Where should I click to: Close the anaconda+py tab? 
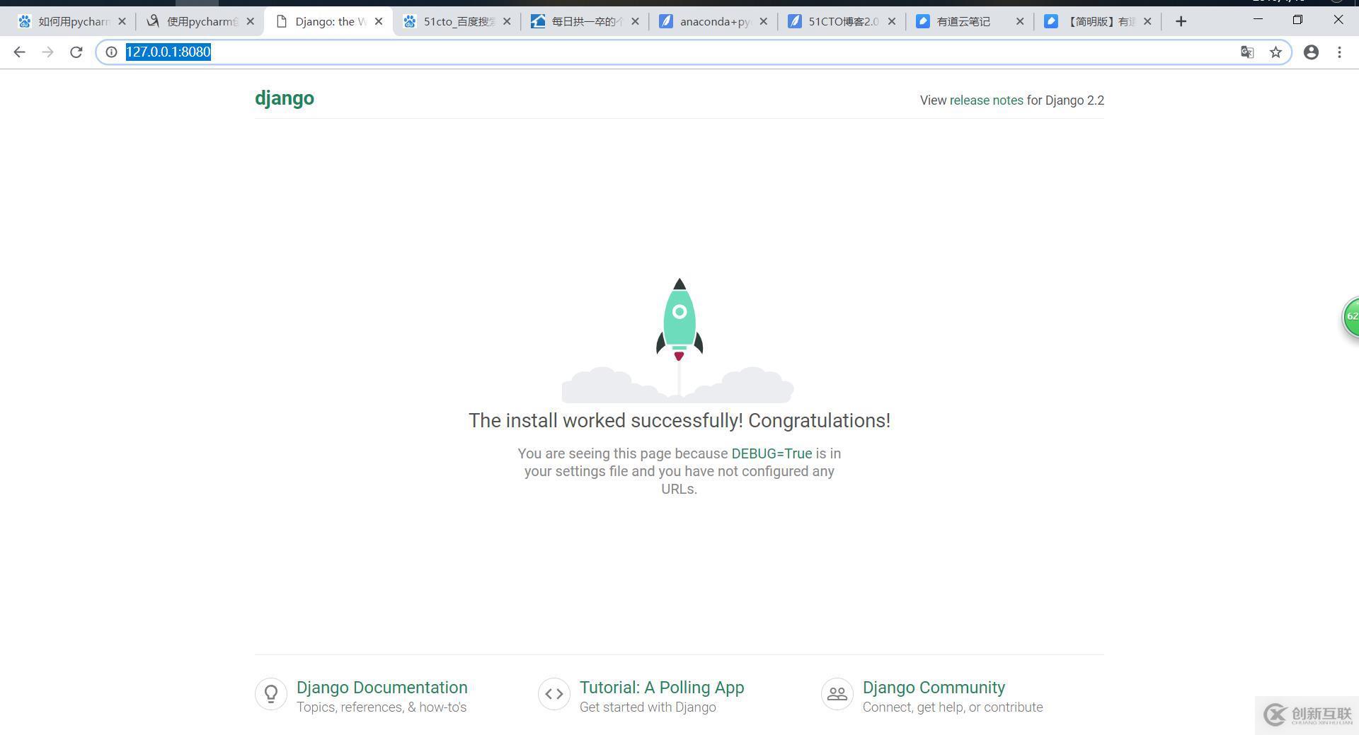(x=763, y=21)
